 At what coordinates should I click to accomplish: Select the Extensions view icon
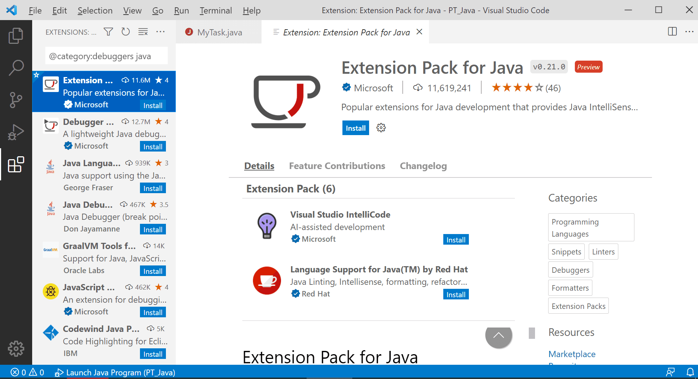(x=16, y=165)
